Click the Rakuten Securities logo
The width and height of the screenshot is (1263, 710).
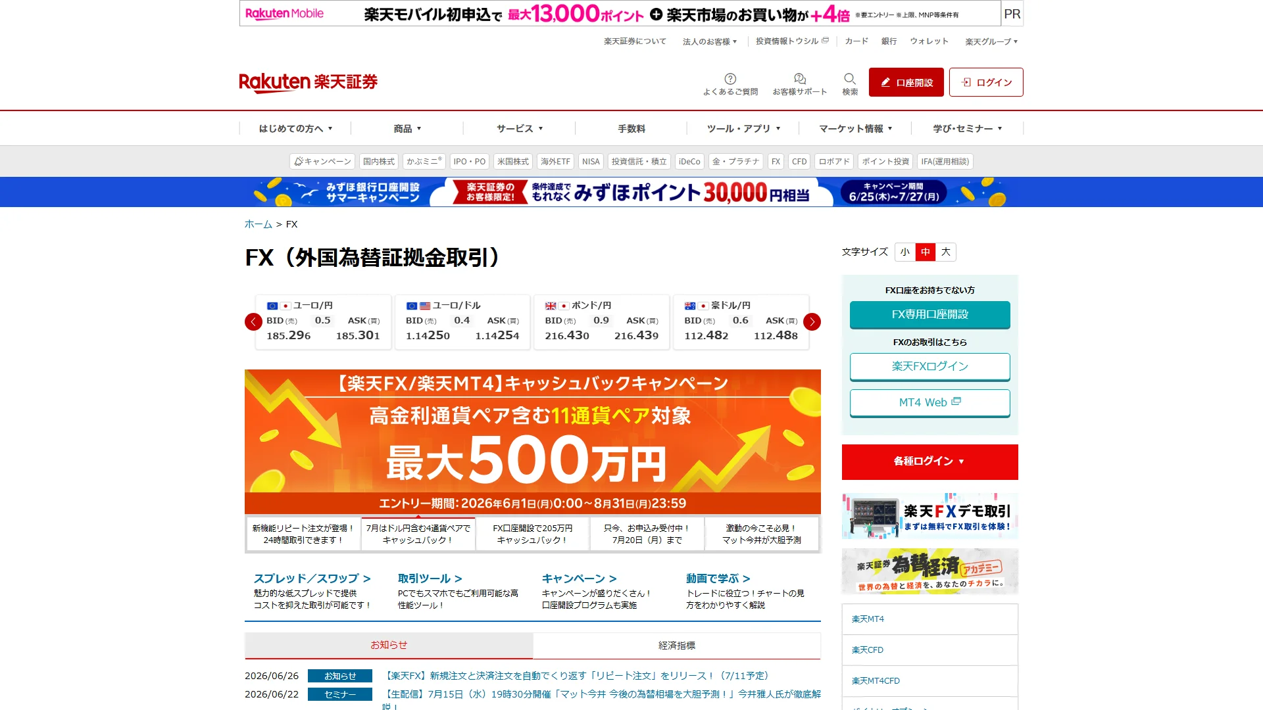pyautogui.click(x=308, y=83)
